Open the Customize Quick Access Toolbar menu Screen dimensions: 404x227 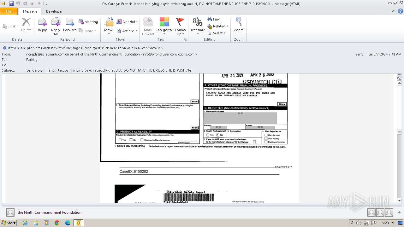(x=46, y=4)
